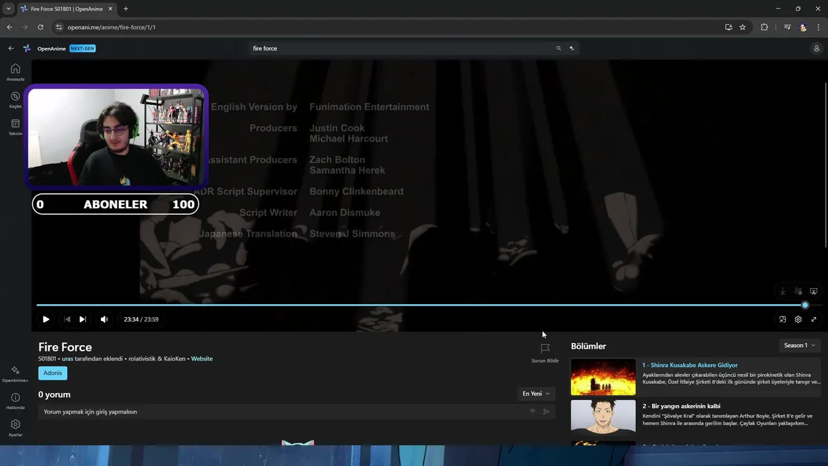The height and width of the screenshot is (466, 828).
Task: Bookmark this page with star
Action: point(743,27)
